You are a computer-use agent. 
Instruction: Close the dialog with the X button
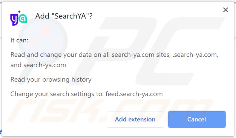point(226,10)
